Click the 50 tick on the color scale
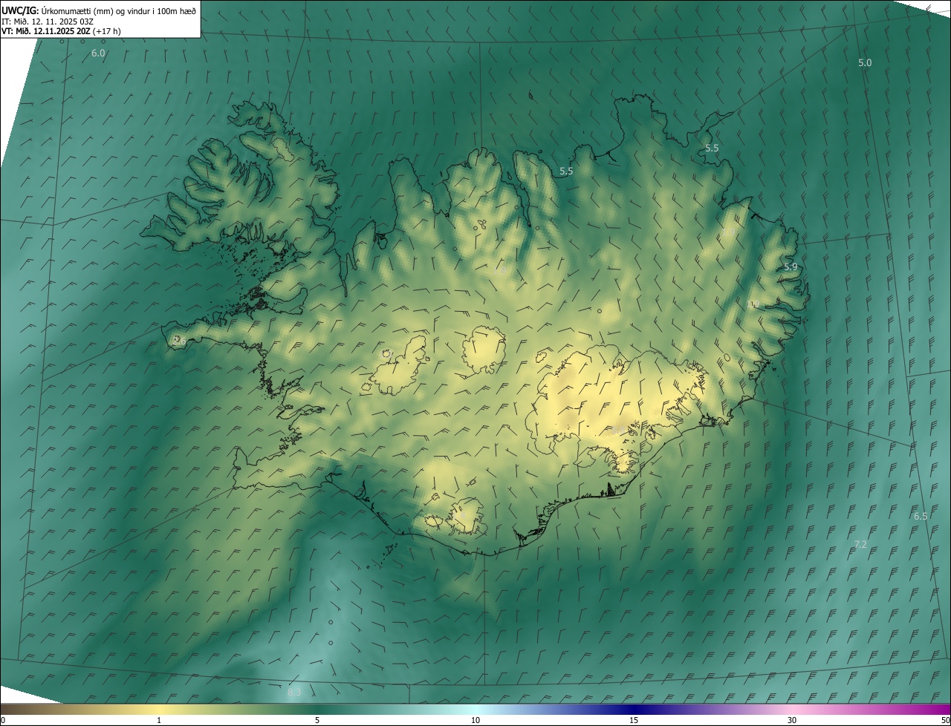The height and width of the screenshot is (726, 951). click(945, 720)
